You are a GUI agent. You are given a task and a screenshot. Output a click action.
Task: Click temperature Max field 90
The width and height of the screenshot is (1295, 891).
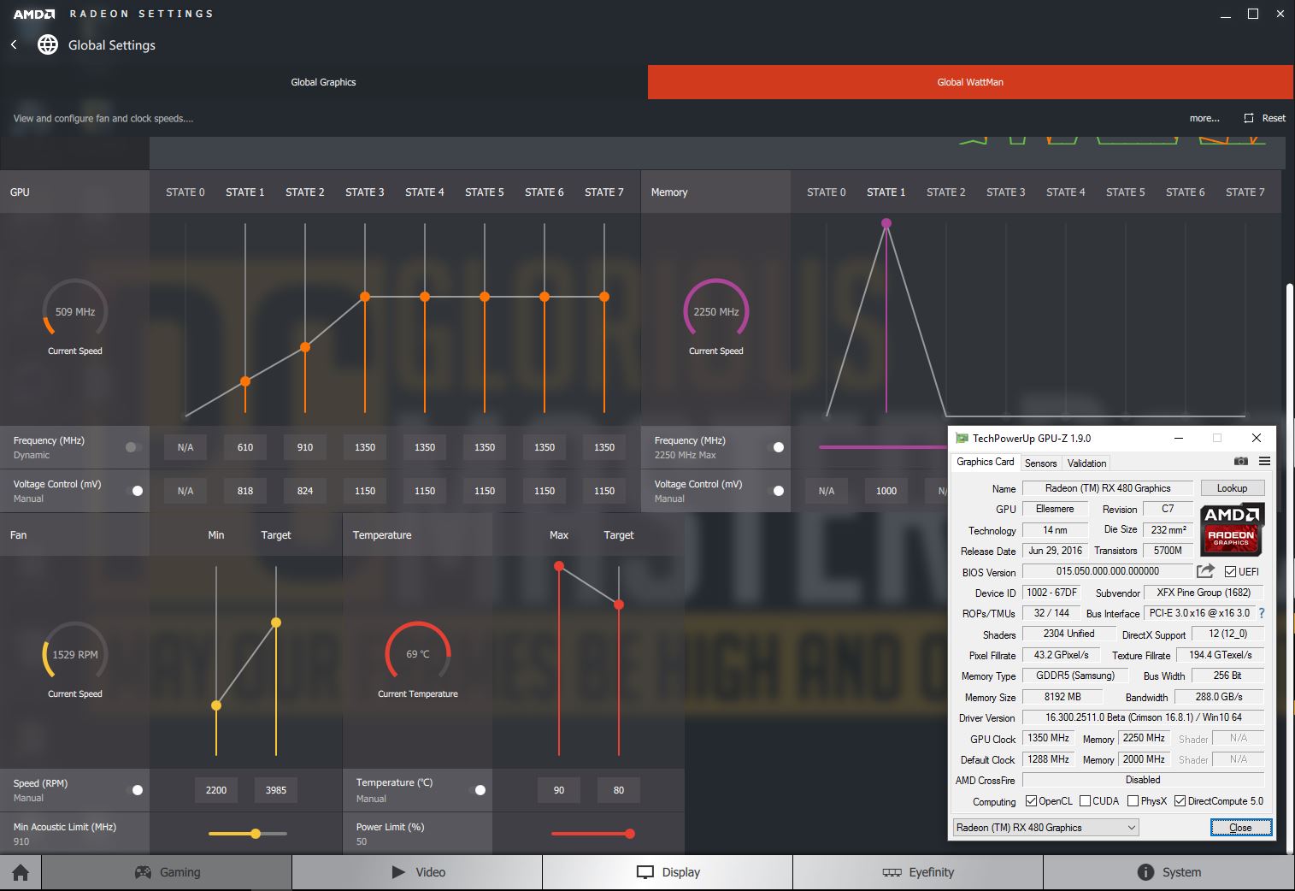point(559,790)
